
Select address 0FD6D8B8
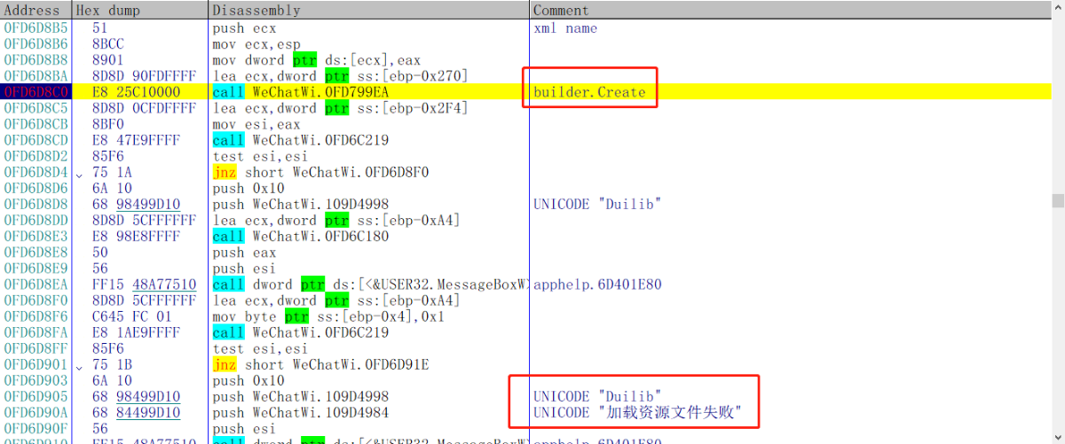click(36, 60)
